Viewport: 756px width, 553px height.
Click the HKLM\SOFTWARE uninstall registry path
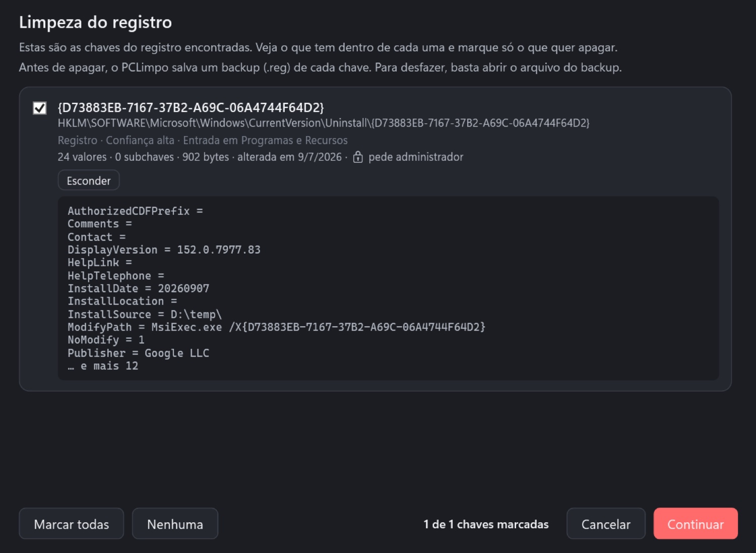(324, 123)
